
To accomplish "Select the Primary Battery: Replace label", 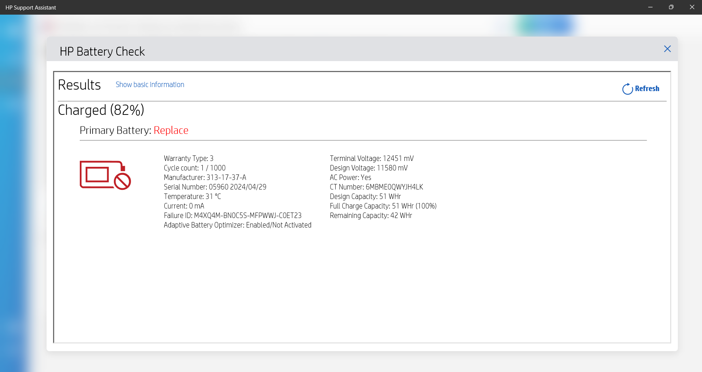I will (134, 130).
